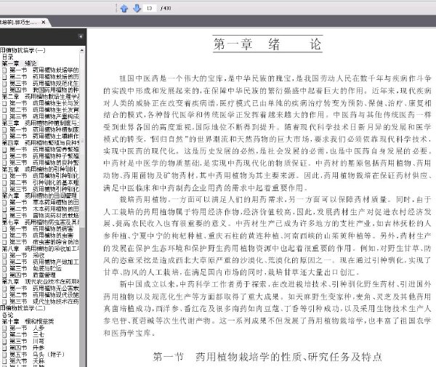
Task: Open bookmark 第二节 药用植物土壤耕作
Action: pyautogui.click(x=44, y=136)
